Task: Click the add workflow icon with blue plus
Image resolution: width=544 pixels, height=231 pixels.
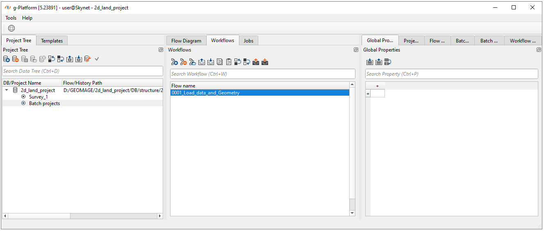Action: pos(174,62)
